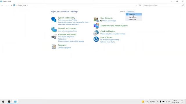Expand the address bar history dropdown
The height and width of the screenshot is (104, 186).
136,5
